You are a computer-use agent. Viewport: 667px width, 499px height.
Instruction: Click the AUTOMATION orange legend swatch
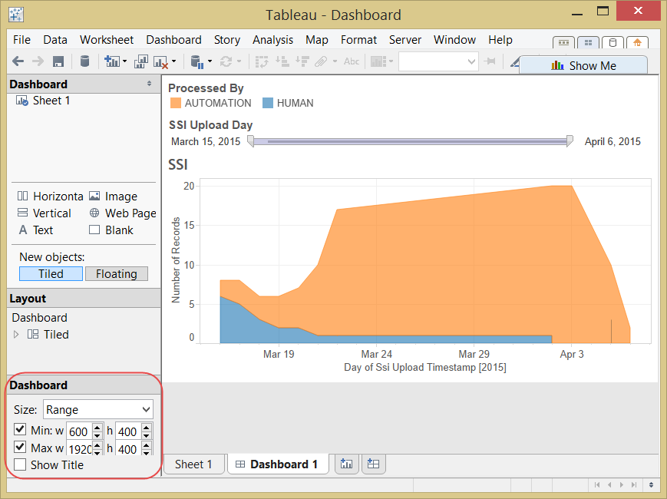pyautogui.click(x=175, y=103)
